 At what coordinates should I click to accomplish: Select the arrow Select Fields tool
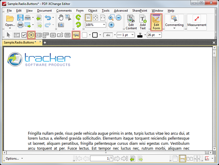(8, 35)
